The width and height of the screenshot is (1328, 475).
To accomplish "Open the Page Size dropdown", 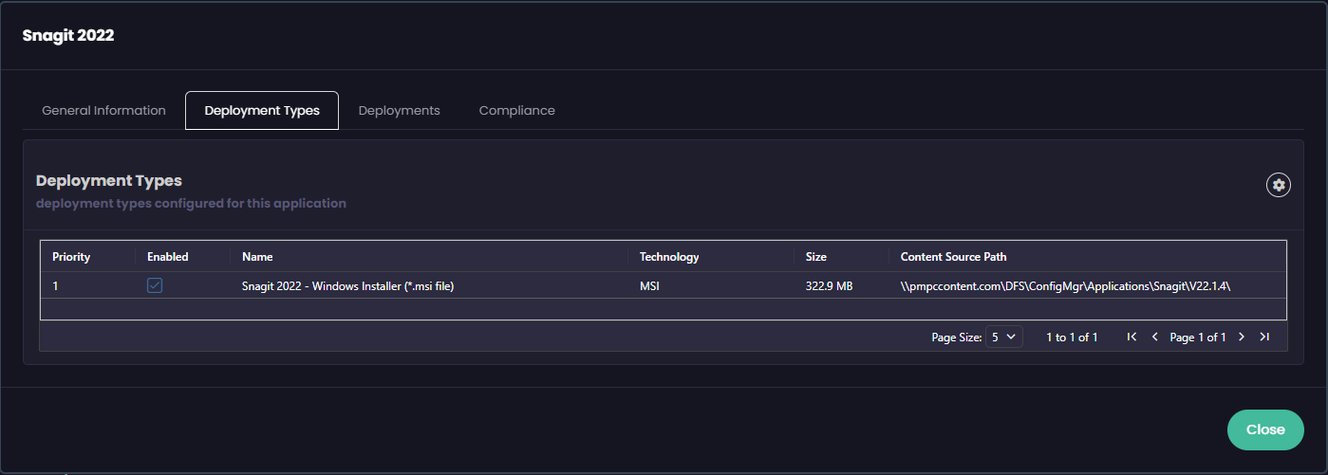I will tap(1003, 337).
